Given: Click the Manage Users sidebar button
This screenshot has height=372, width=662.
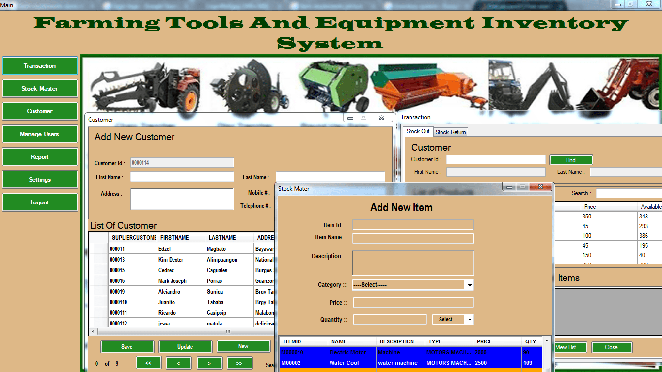Looking at the screenshot, I should tap(40, 134).
